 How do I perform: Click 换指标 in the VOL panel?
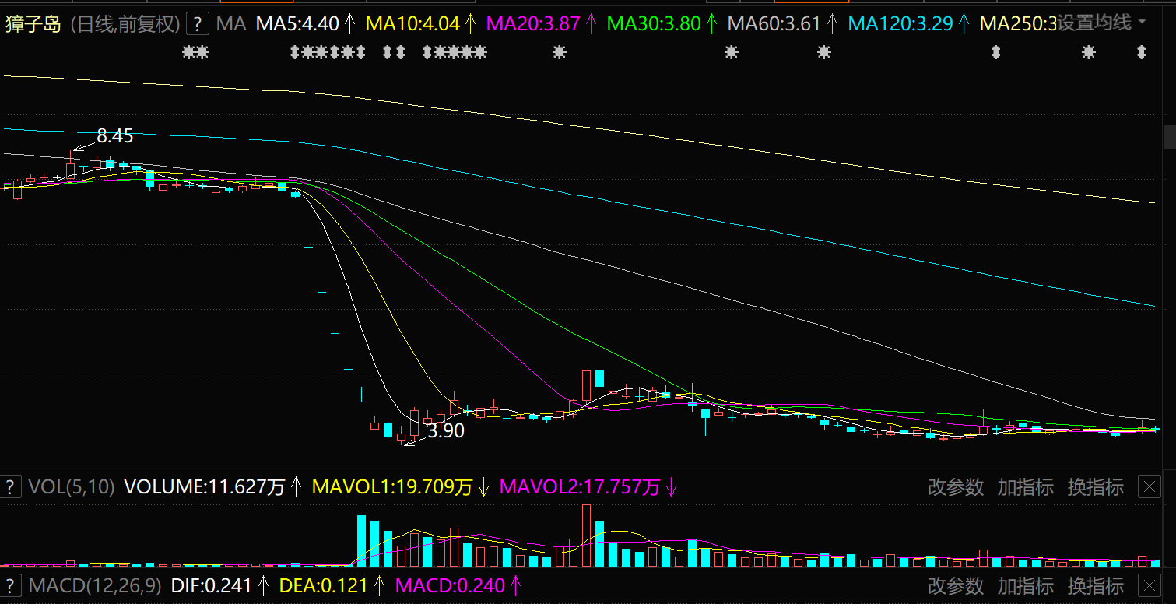(1095, 488)
